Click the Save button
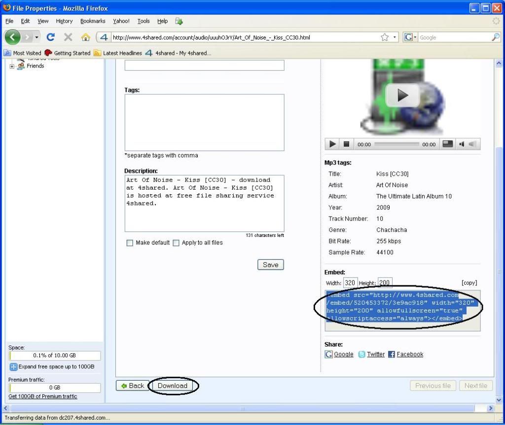Screen dimensions: 505x425 (x=271, y=265)
